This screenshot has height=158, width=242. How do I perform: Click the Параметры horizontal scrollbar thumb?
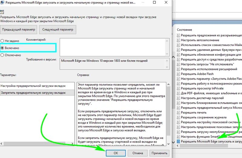click(34, 144)
